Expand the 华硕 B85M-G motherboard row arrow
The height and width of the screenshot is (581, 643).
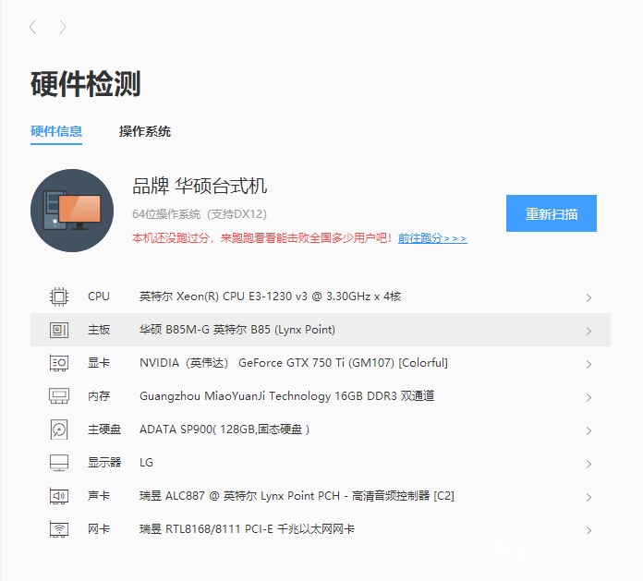click(x=588, y=331)
